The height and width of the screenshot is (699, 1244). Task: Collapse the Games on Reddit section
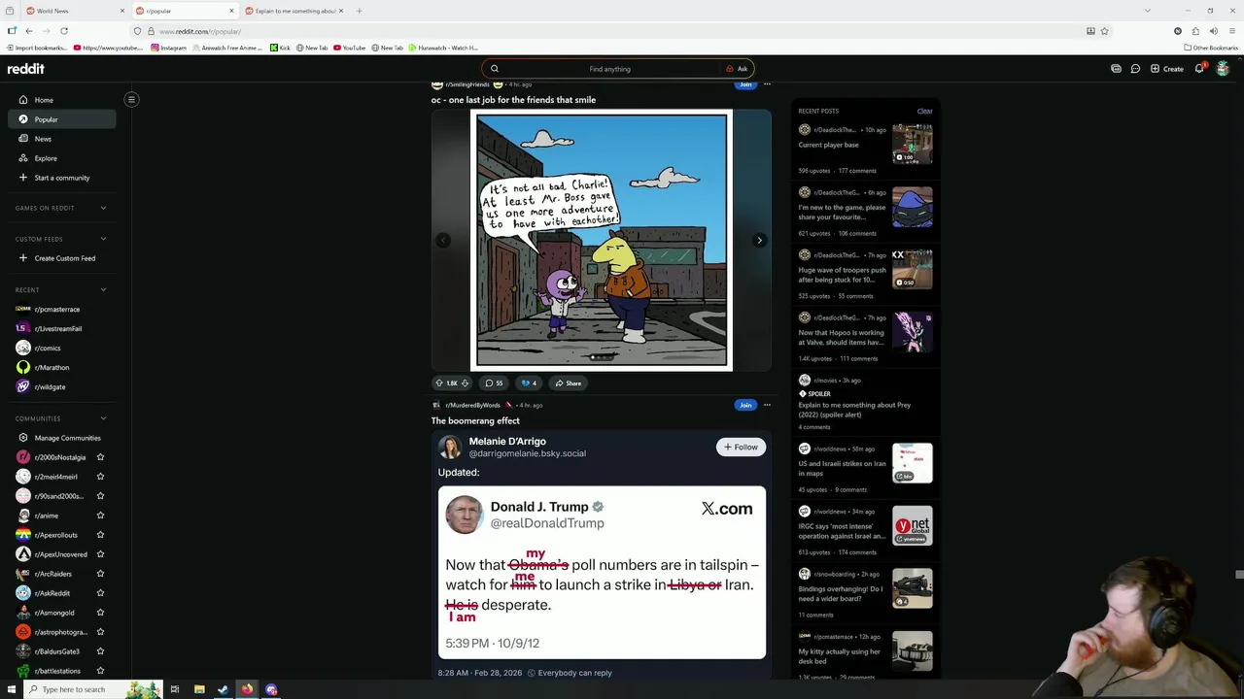tap(103, 208)
